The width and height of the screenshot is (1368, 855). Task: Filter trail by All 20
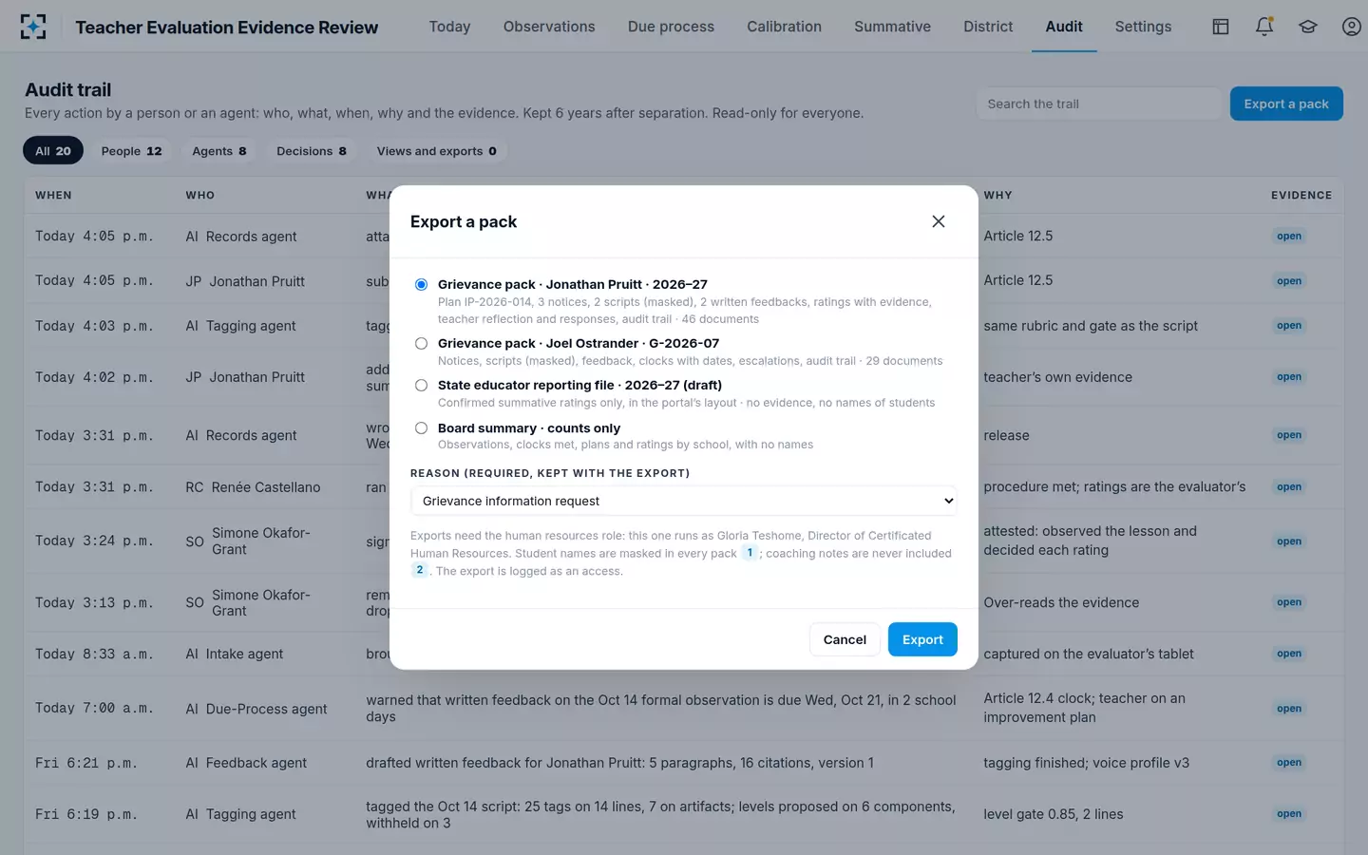[x=53, y=151]
